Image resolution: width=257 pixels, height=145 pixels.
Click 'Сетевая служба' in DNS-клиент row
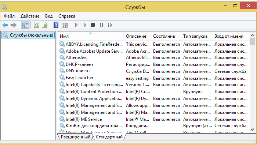click(230, 71)
